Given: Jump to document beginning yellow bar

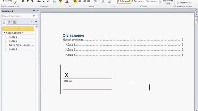Looking at the screenshot, I should click(18, 29).
